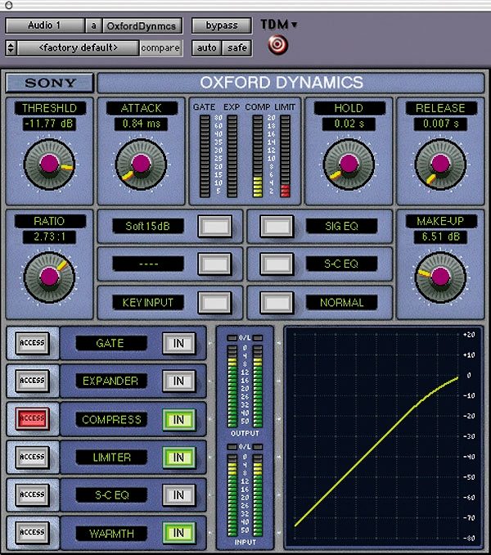The height and width of the screenshot is (555, 491).
Task: Click the OUTPUT level meter
Action: coord(245,381)
